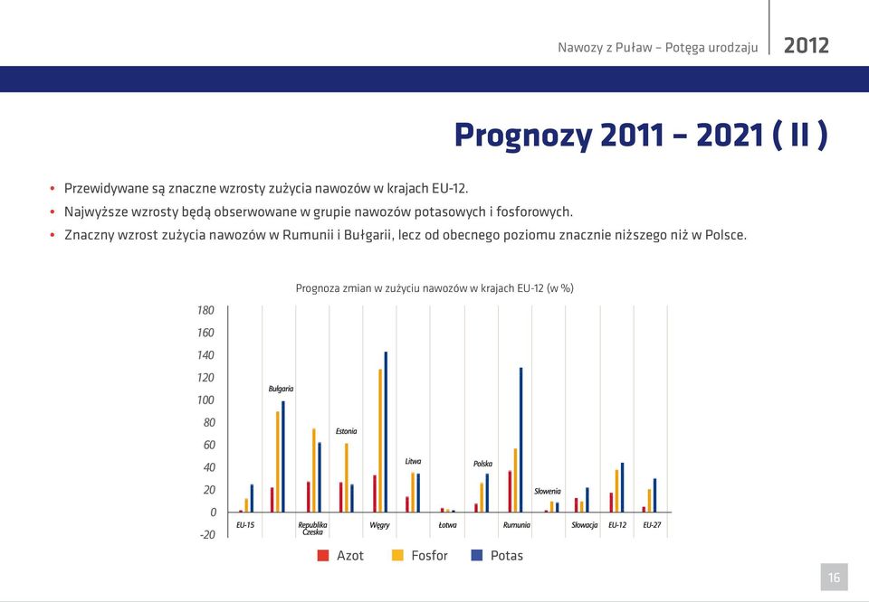Click the 'Fosfor' legend label
This screenshot has height=602, width=869.
[429, 556]
